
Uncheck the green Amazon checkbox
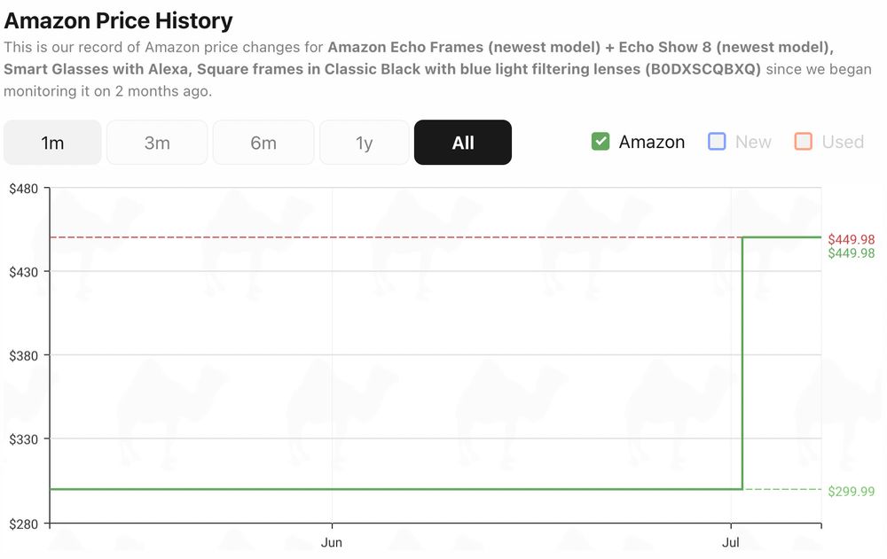(x=600, y=142)
